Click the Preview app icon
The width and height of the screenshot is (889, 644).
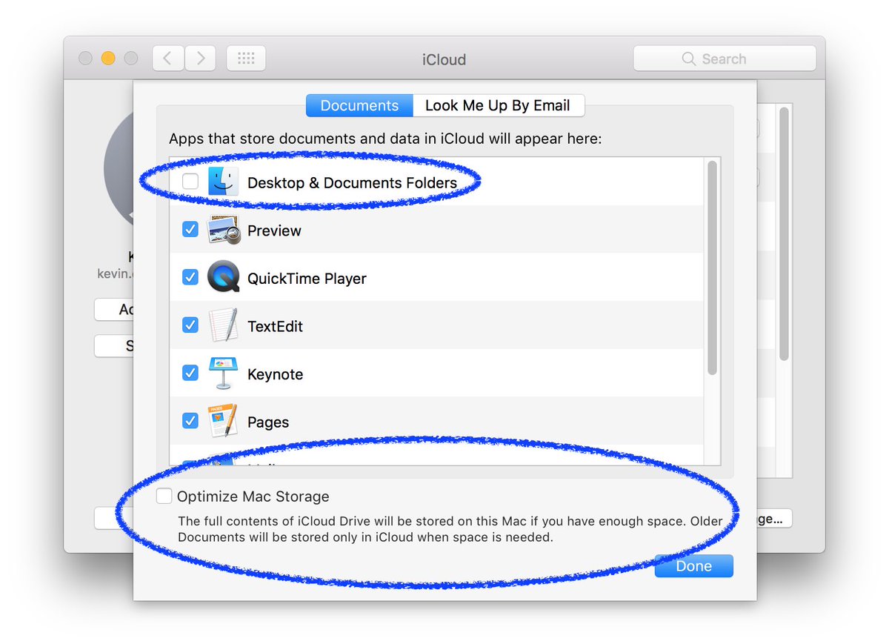[x=223, y=230]
